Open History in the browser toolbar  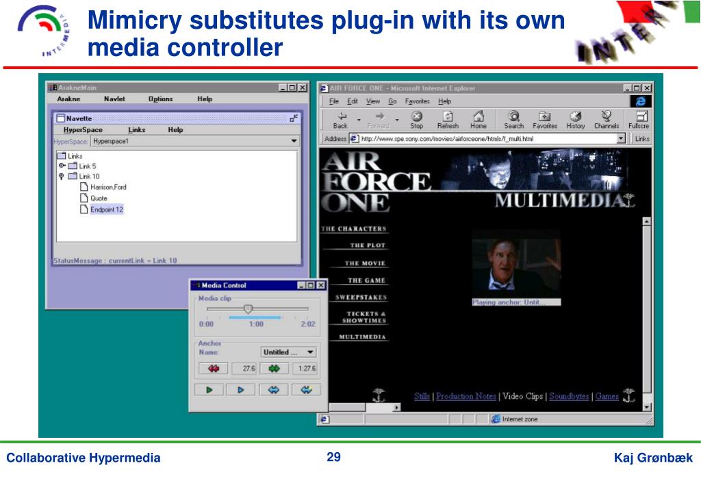[x=576, y=120]
